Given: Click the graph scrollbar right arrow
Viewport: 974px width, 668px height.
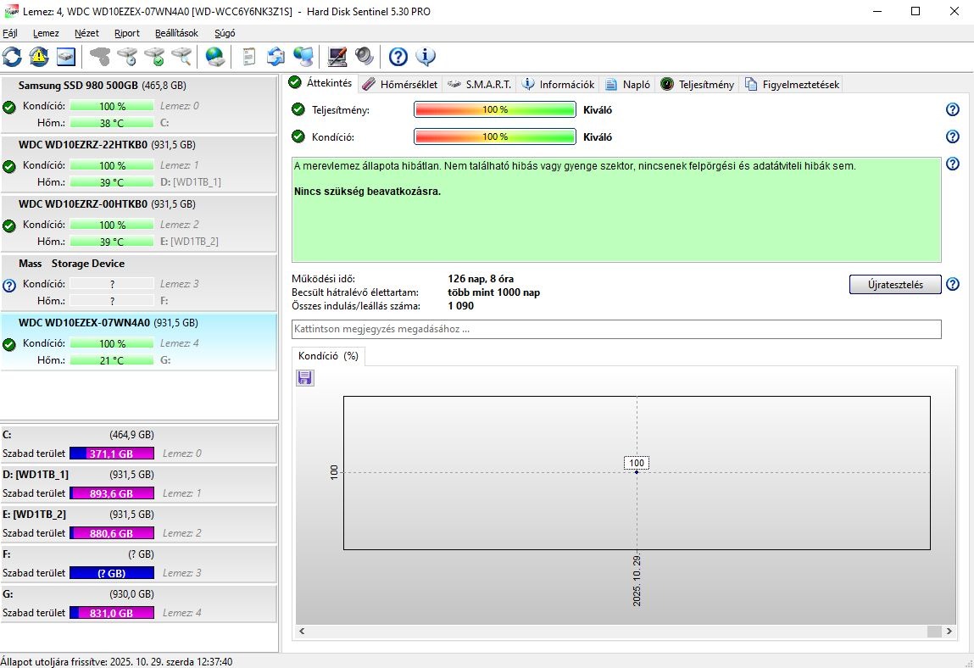Looking at the screenshot, I should pyautogui.click(x=949, y=632).
